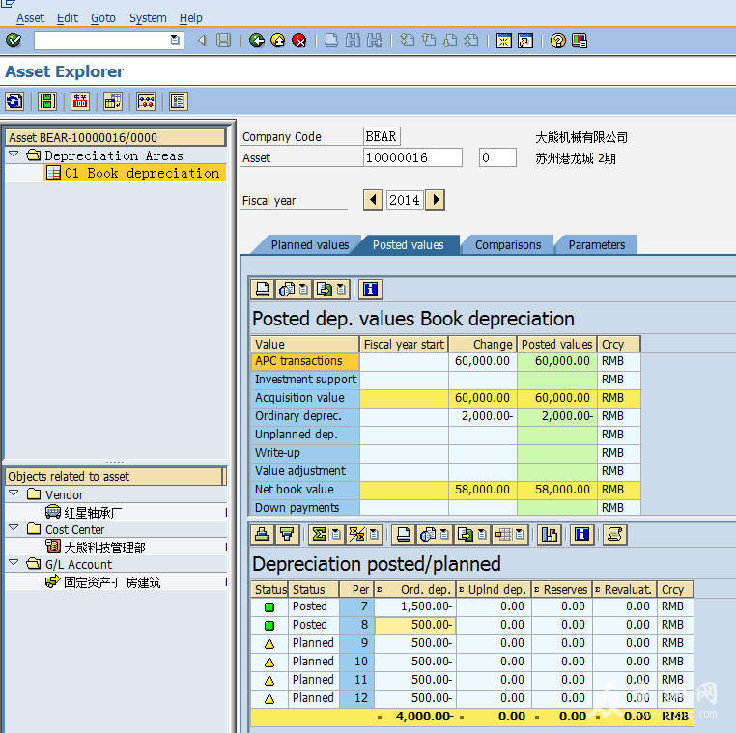The image size is (736, 733).
Task: Click the Previous Page icon
Action: pyautogui.click(x=429, y=41)
